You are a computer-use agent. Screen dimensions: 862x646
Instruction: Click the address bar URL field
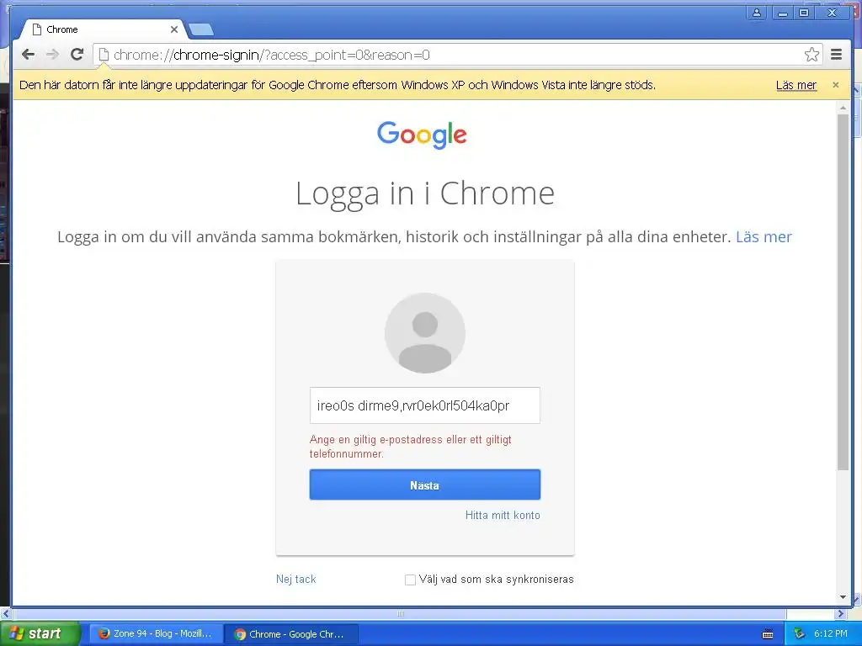(x=456, y=55)
